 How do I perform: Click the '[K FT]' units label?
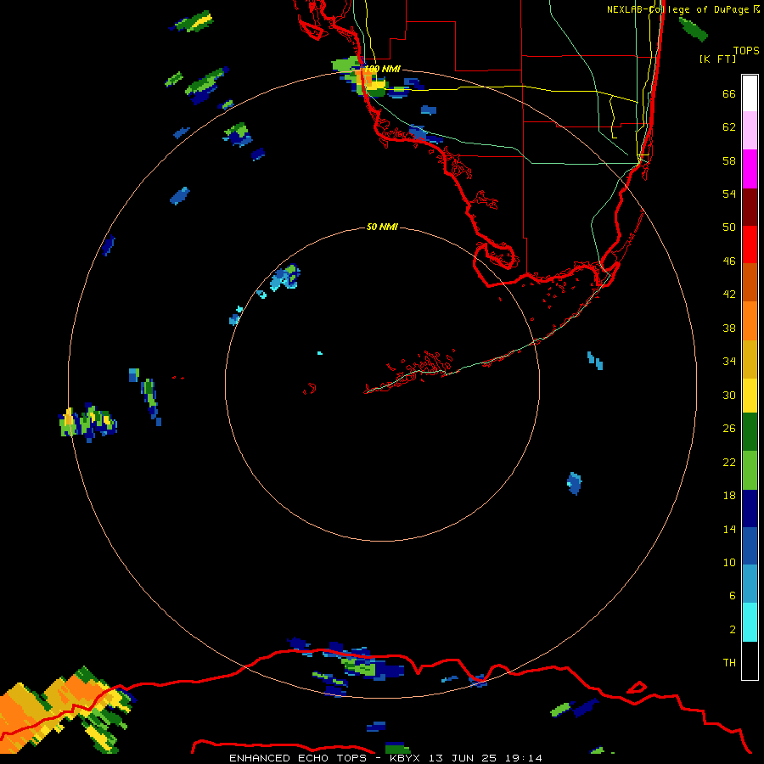tap(718, 59)
